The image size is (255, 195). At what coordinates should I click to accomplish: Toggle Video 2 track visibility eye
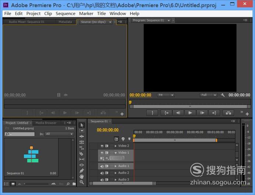102,146
